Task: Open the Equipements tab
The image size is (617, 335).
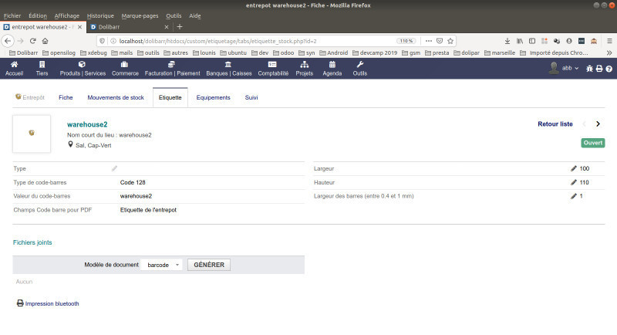Action: pos(213,98)
